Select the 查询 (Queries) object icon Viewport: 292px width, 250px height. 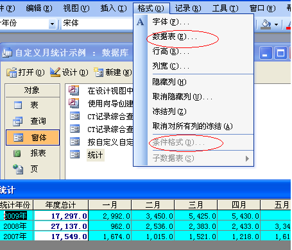coord(17,121)
